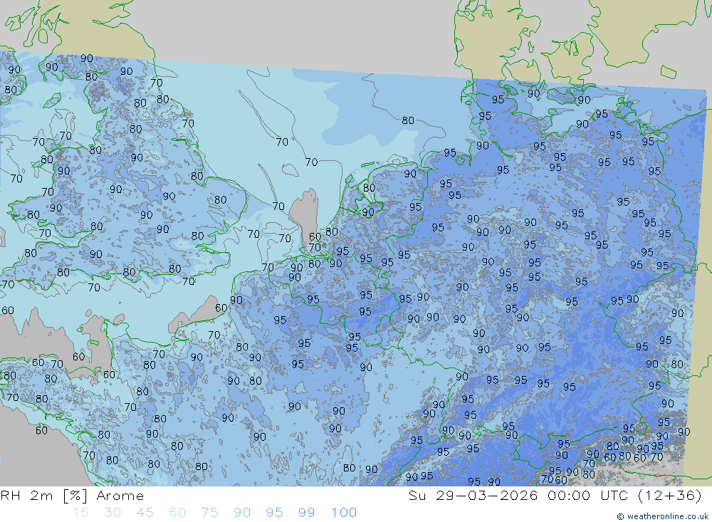Click the legend scale value 45
Viewport: 712px width, 522px height.
[145, 513]
